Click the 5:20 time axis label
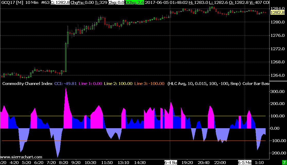The image size is (287, 165). (x=27, y=163)
